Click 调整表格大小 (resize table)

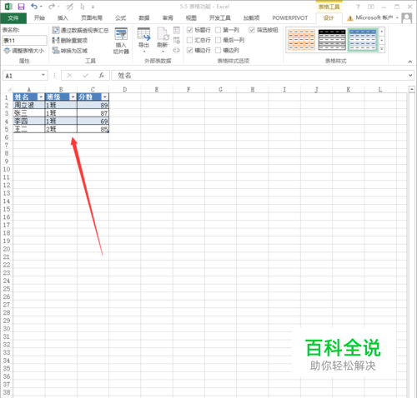23,51
